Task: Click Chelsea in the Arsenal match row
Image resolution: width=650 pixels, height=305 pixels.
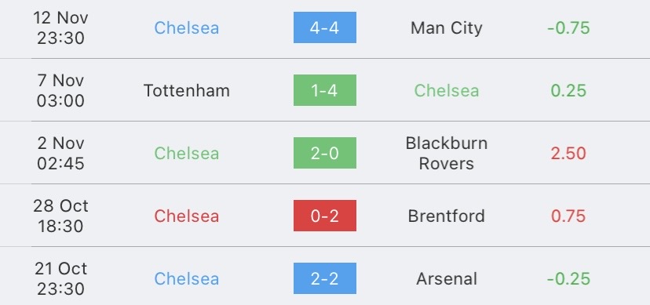Action: (x=187, y=278)
